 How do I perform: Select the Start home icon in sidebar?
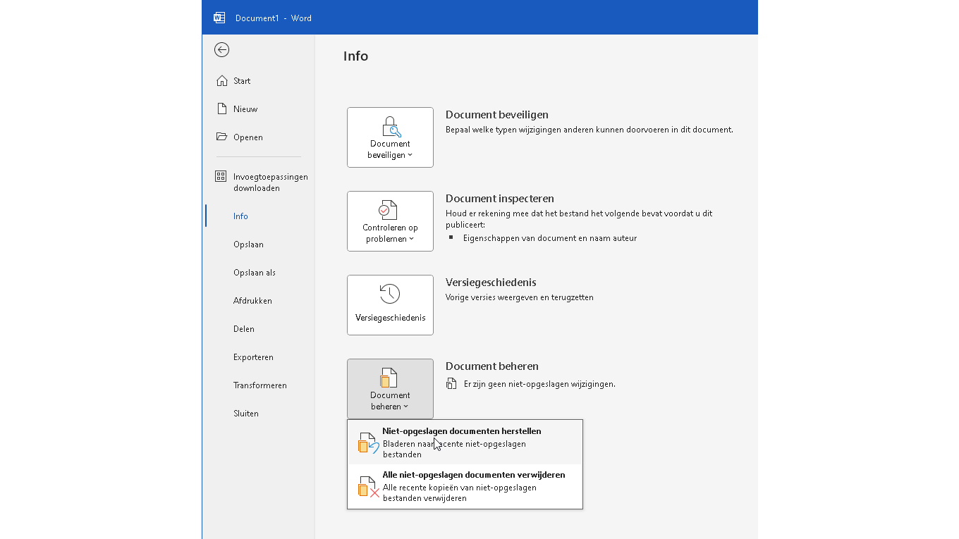point(220,80)
